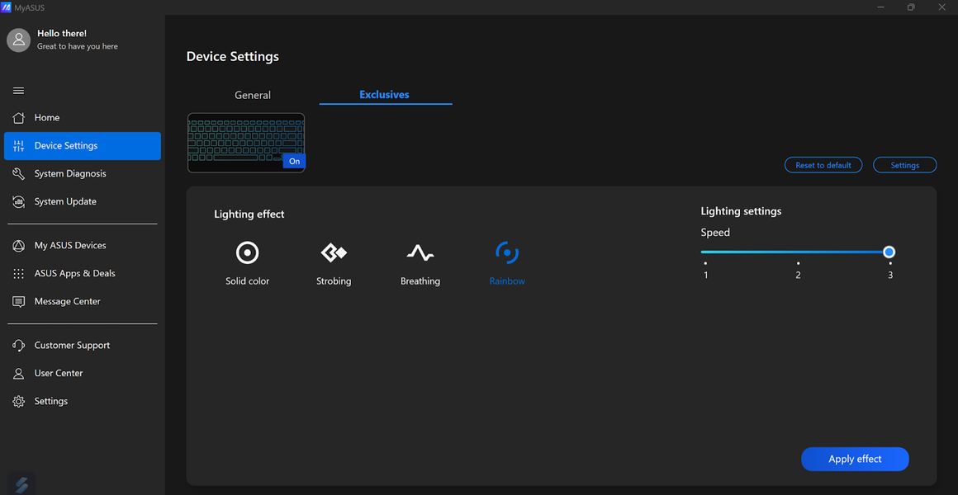Switch to the Exclusives tab
Image resolution: width=958 pixels, height=495 pixels.
(384, 95)
